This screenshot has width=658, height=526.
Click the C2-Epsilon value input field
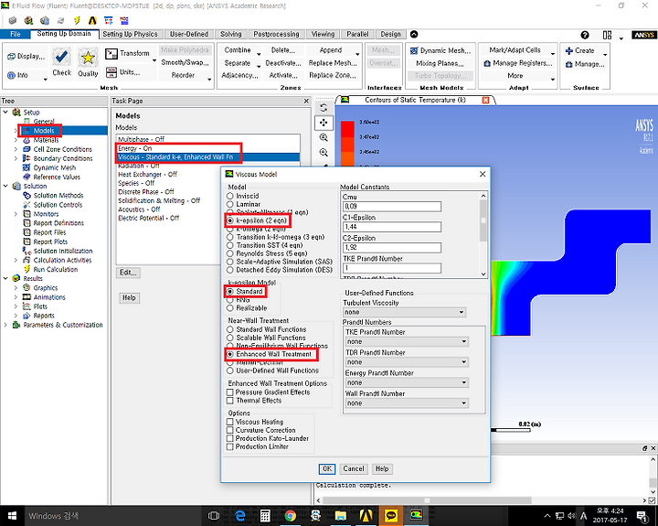tap(392, 248)
